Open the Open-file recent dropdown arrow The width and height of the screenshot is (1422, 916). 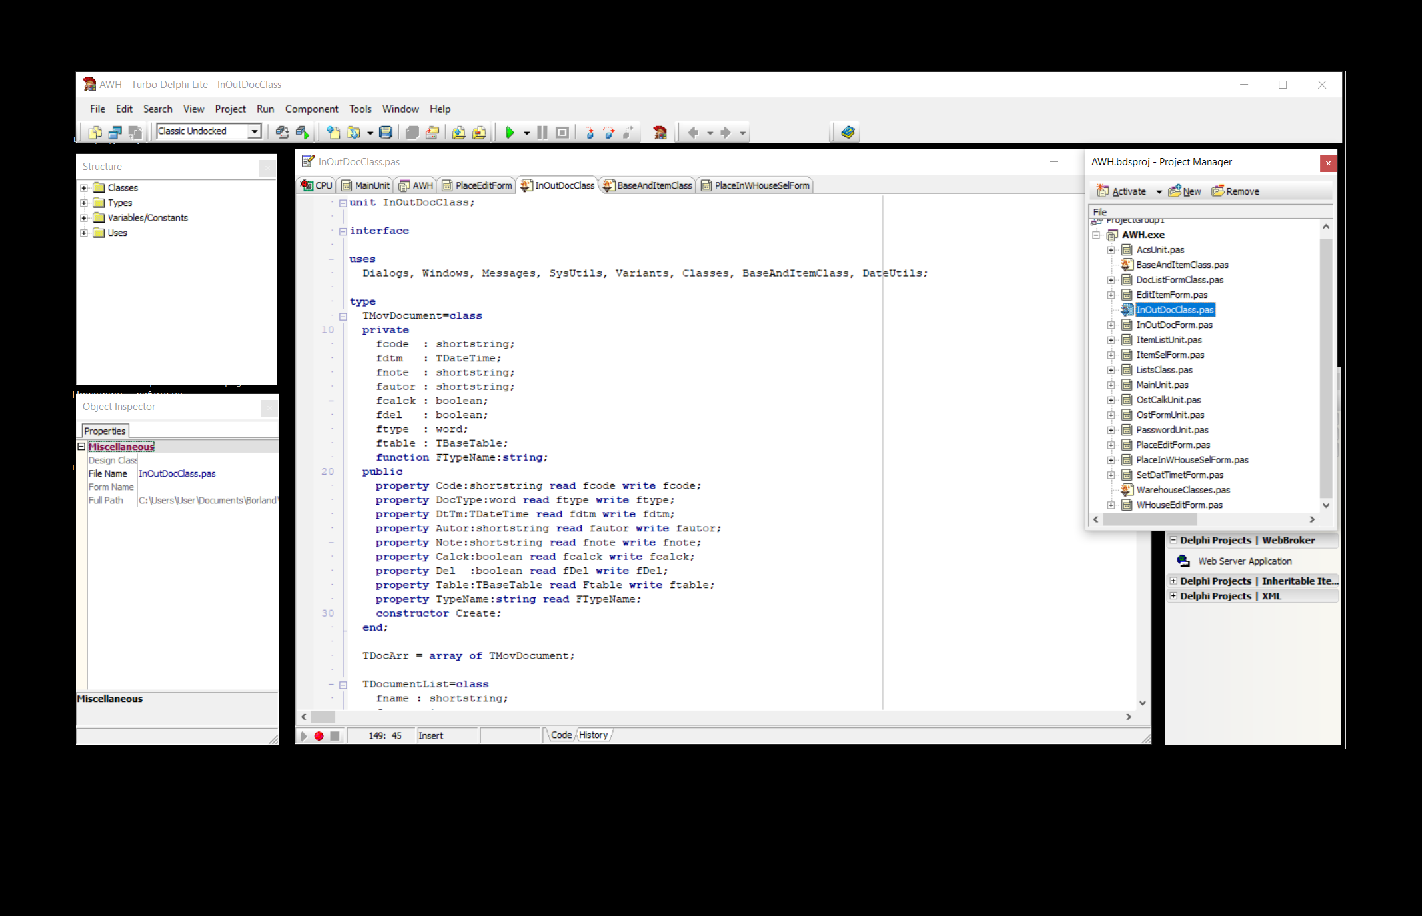coord(370,133)
